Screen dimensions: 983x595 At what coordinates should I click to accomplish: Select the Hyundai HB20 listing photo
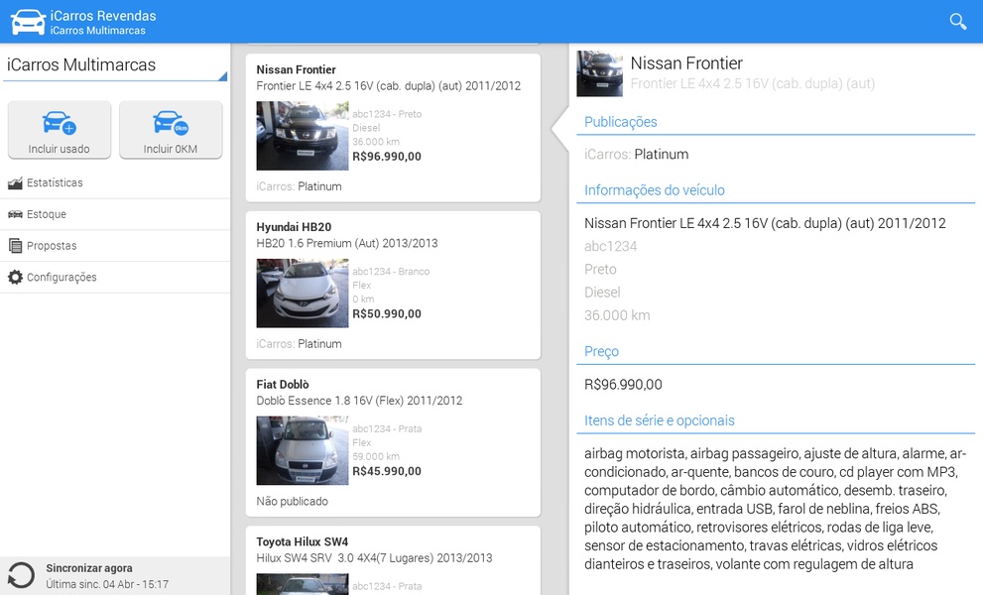(x=303, y=294)
